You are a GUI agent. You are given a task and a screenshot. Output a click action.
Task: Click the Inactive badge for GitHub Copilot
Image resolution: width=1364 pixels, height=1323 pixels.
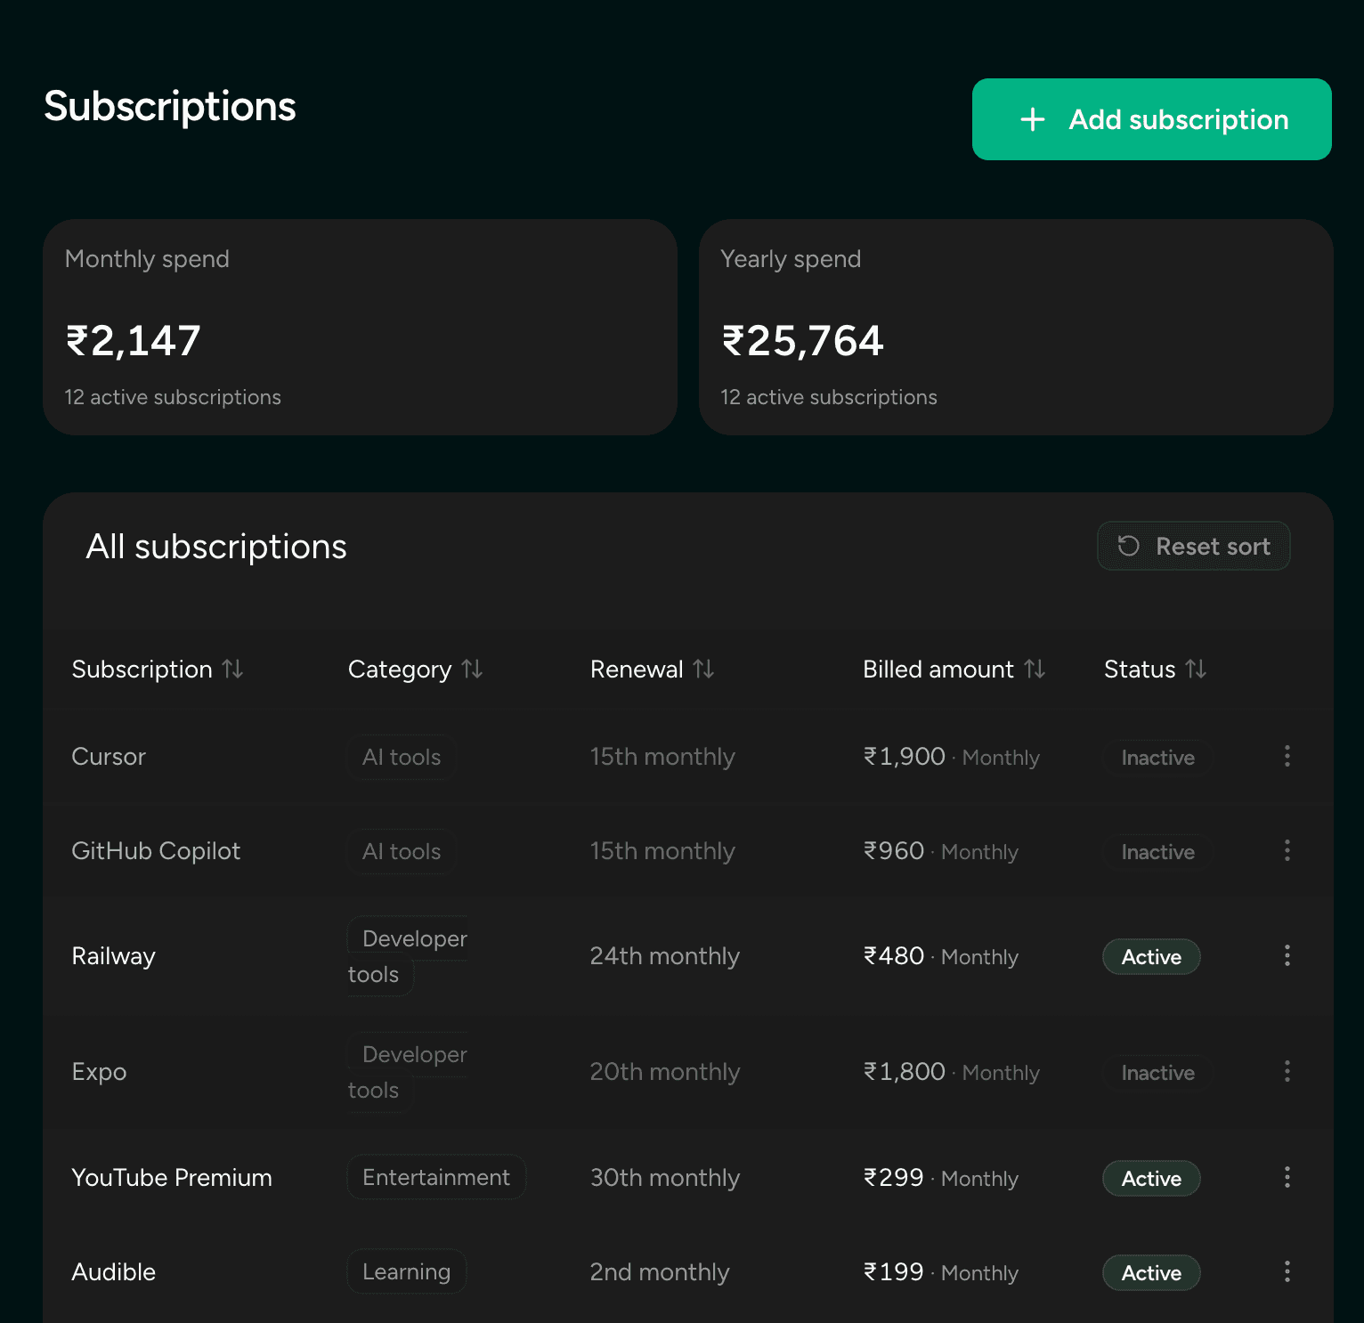point(1157,852)
